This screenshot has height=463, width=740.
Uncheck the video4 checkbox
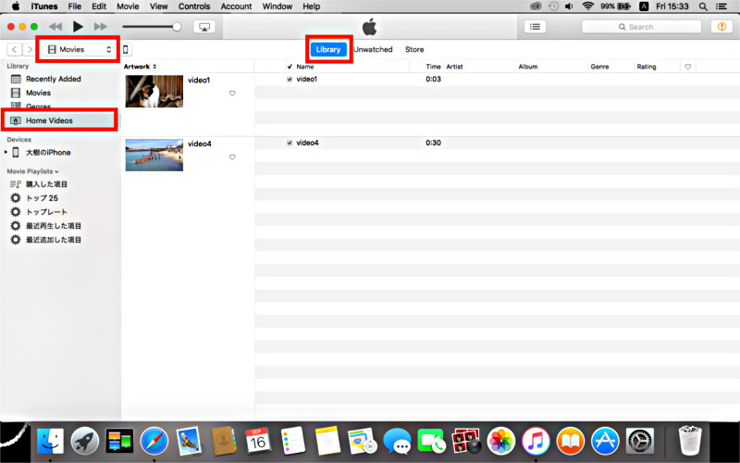point(290,143)
